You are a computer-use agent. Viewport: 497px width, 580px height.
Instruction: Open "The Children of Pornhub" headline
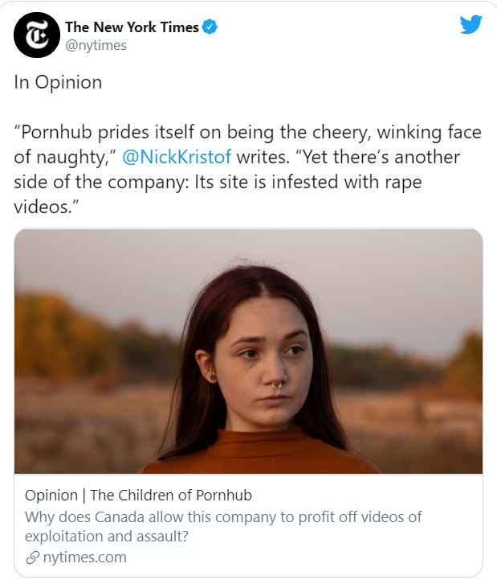(x=171, y=495)
